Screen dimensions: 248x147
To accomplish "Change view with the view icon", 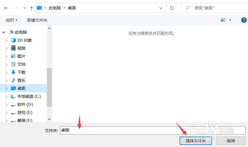I will pyautogui.click(x=223, y=20).
